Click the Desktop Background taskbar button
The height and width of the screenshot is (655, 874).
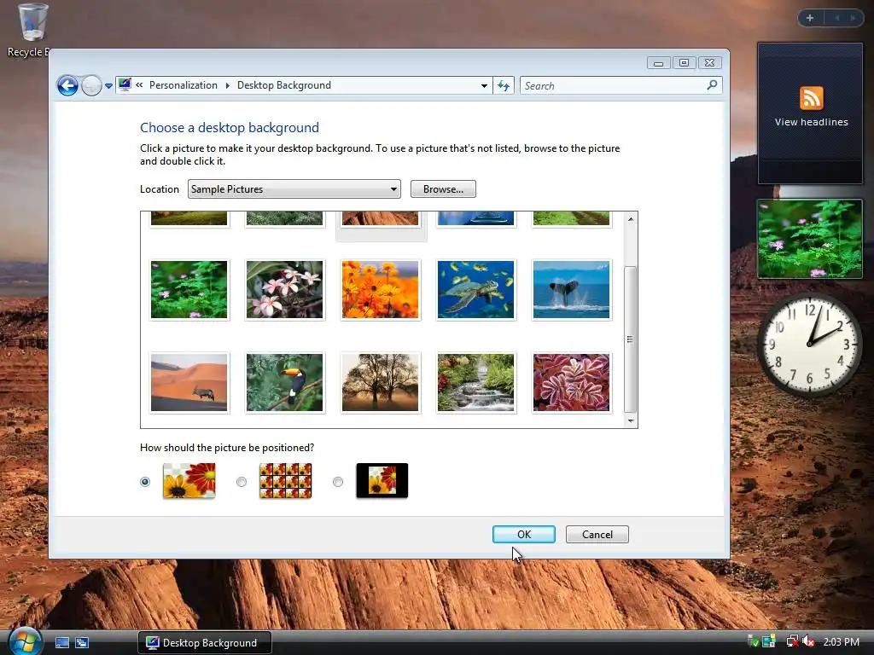click(x=205, y=643)
